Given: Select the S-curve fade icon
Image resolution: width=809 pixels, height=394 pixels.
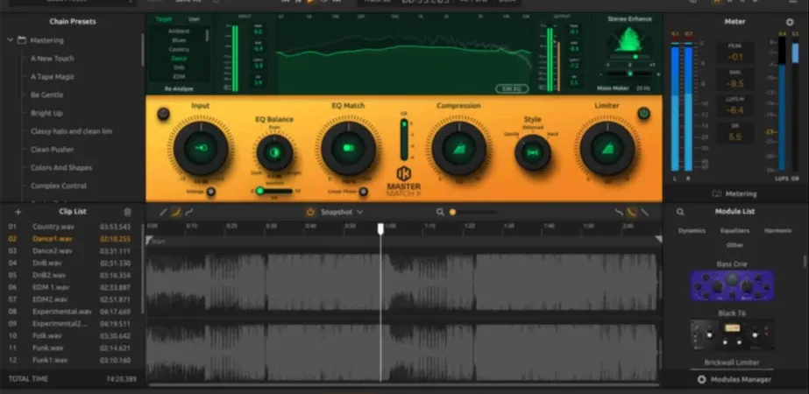Looking at the screenshot, I should coord(189,212).
